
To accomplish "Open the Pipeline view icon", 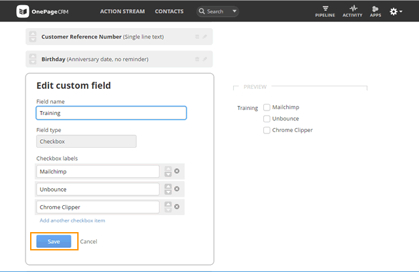I will (325, 11).
